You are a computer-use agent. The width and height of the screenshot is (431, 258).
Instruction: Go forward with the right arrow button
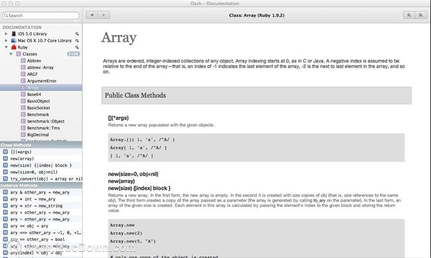coord(104,15)
